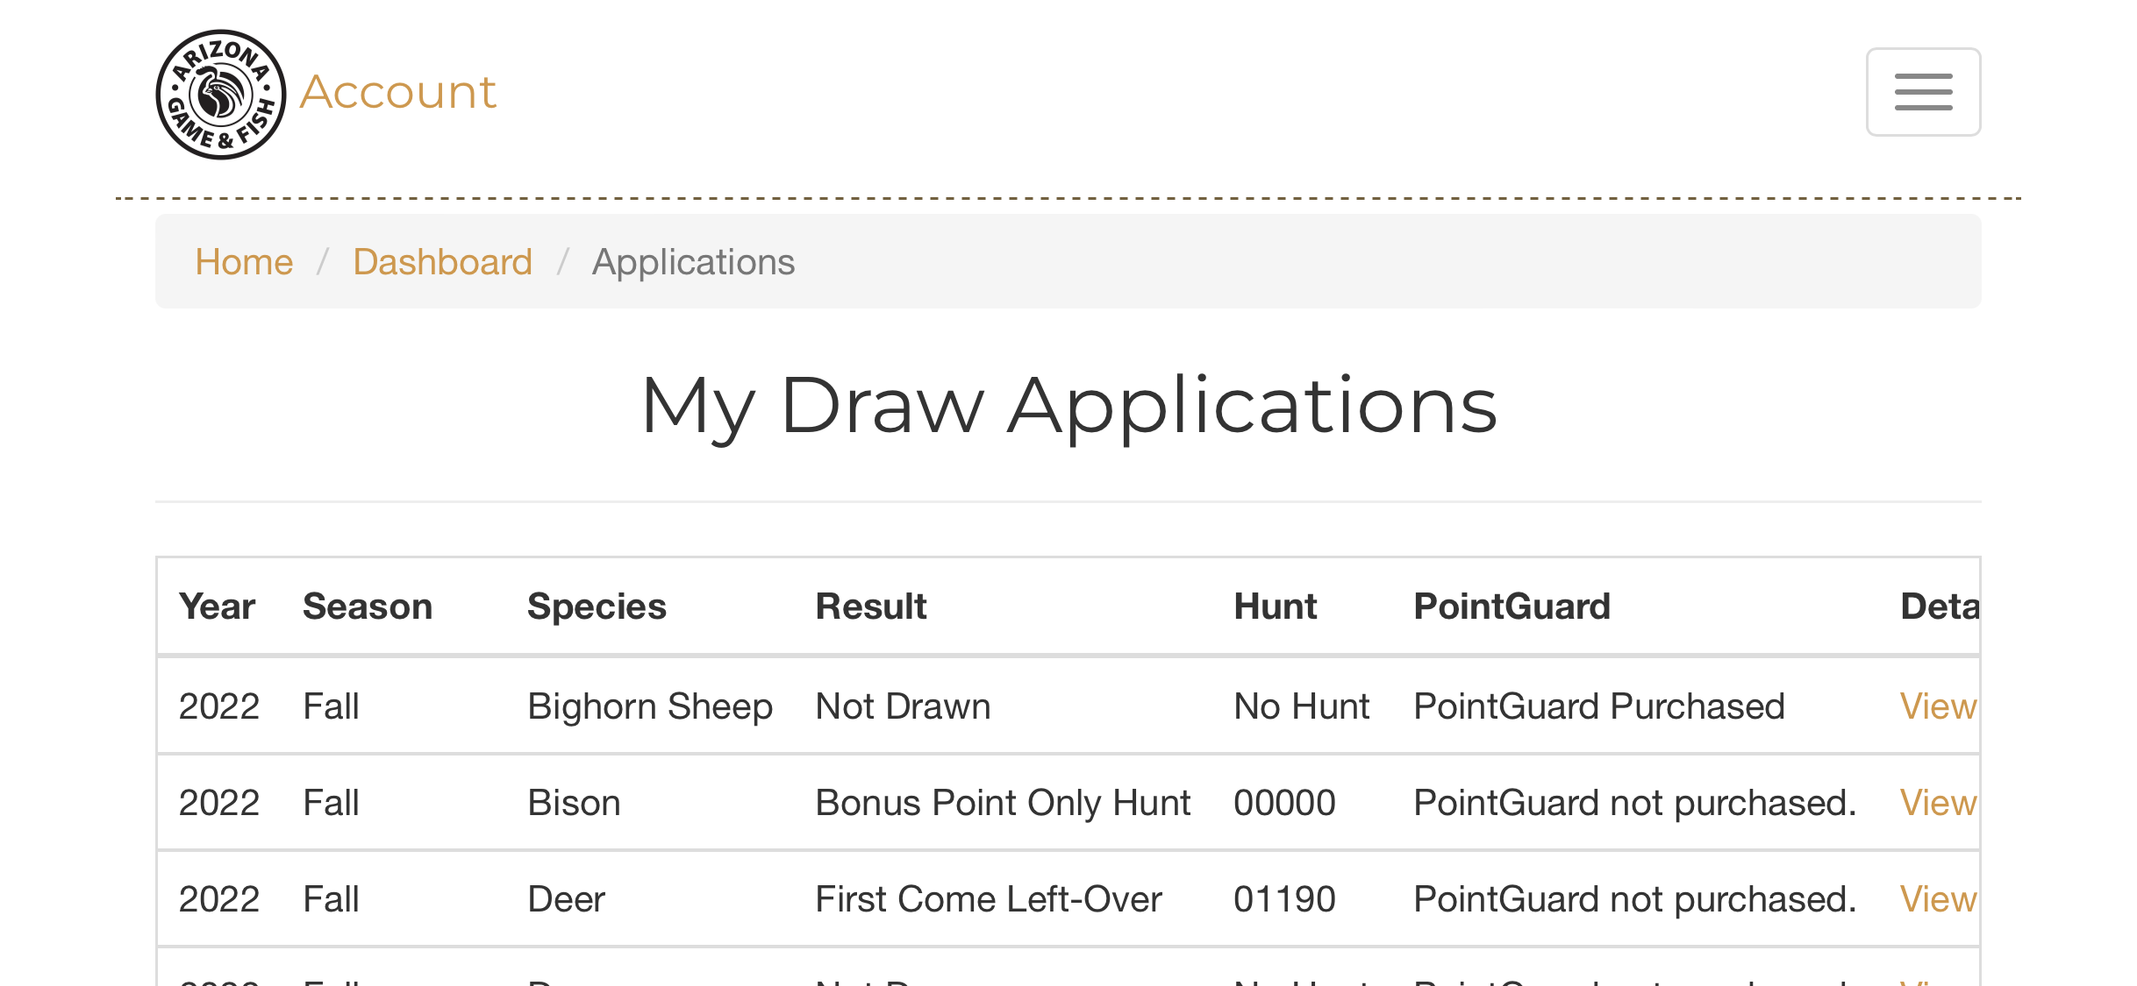Click the Result column header
This screenshot has width=2137, height=986.
[x=871, y=606]
